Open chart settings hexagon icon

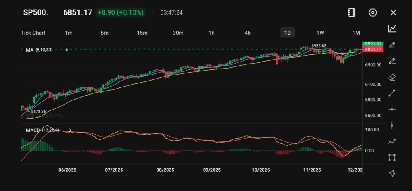click(x=373, y=12)
